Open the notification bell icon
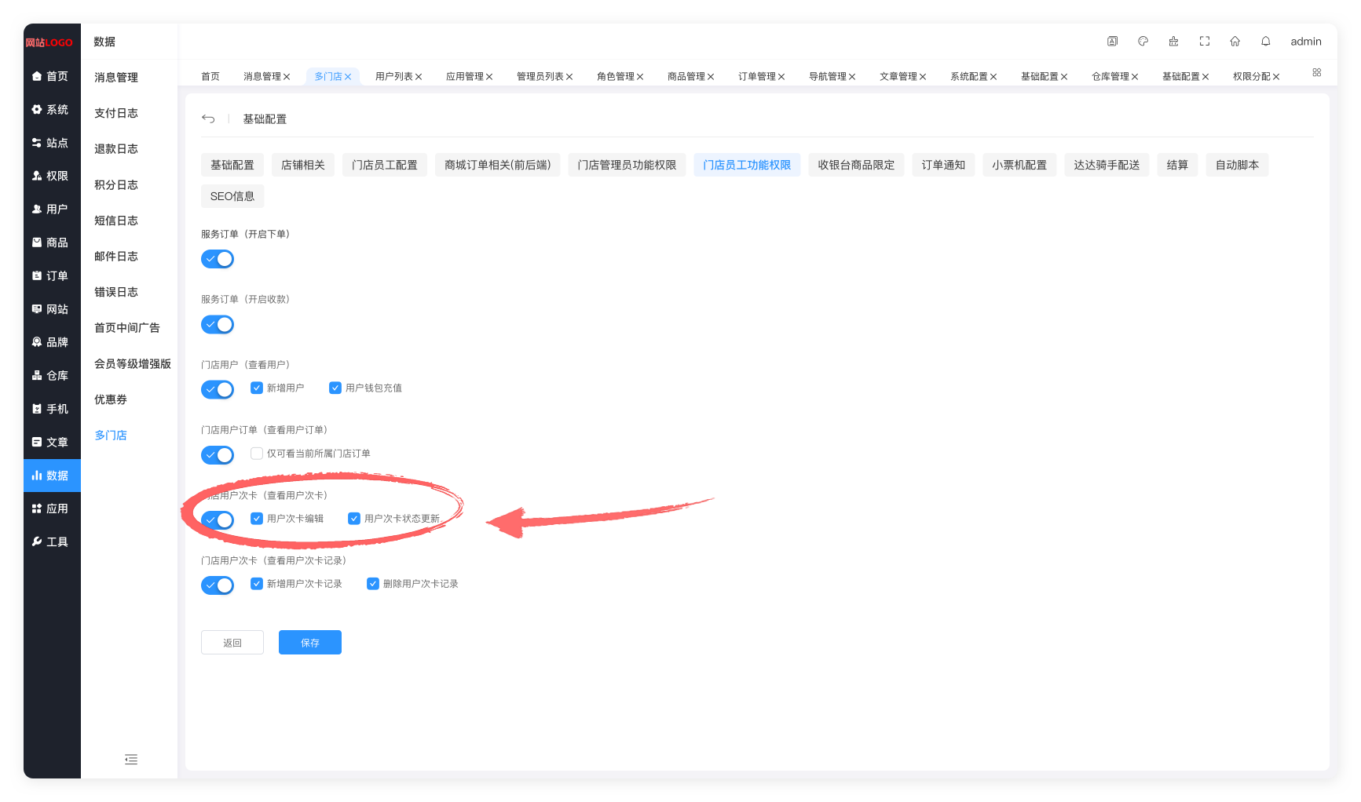The image size is (1361, 802). click(x=1265, y=42)
